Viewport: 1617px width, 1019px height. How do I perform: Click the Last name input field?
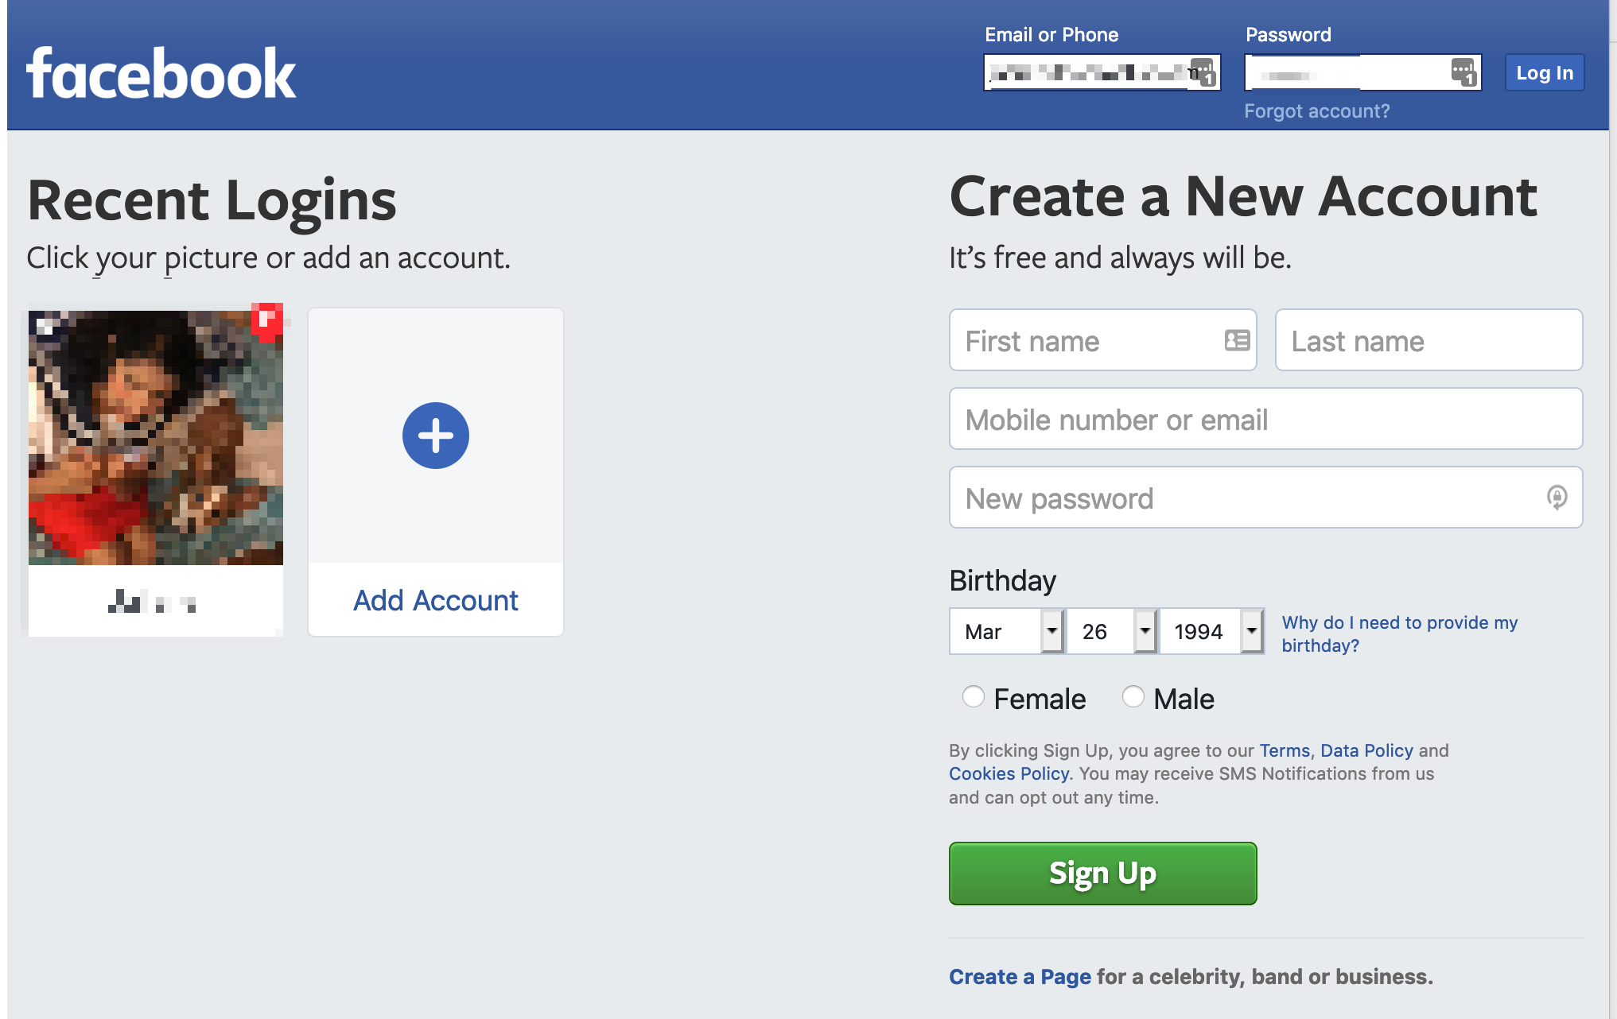tap(1427, 340)
